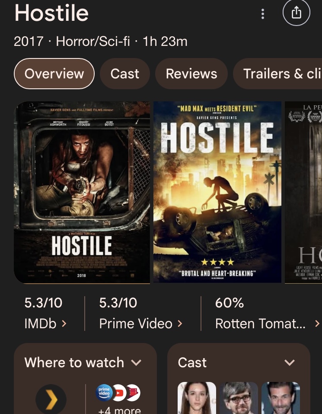Expand the Cast card chevron

pyautogui.click(x=290, y=362)
